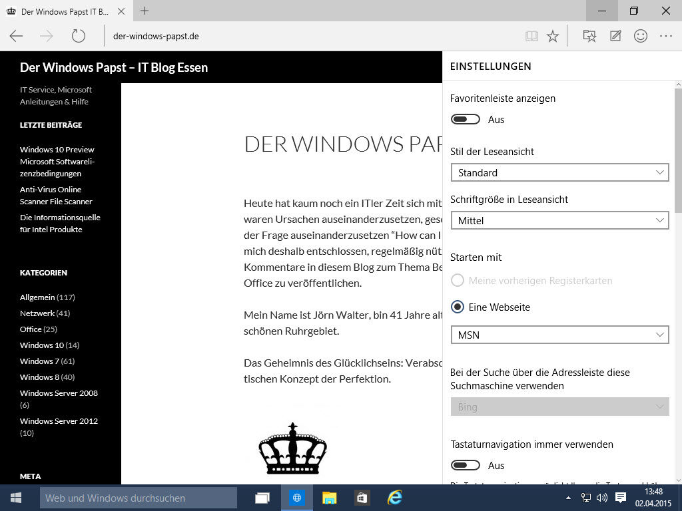Click the browser back arrow
Viewport: 682px width, 511px height.
(x=16, y=36)
